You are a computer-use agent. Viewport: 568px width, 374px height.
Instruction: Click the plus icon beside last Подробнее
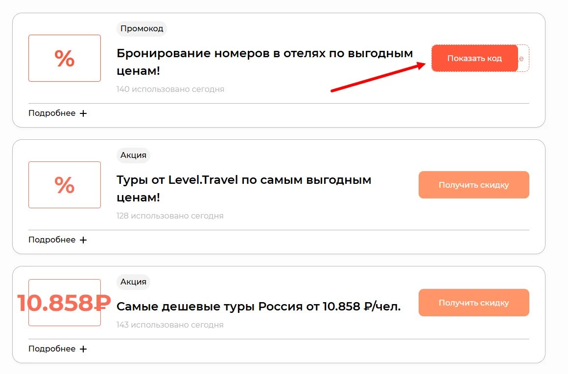(83, 349)
